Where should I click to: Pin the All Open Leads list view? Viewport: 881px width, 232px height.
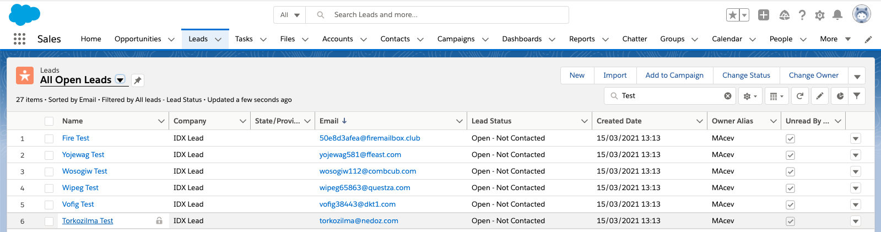coord(138,80)
